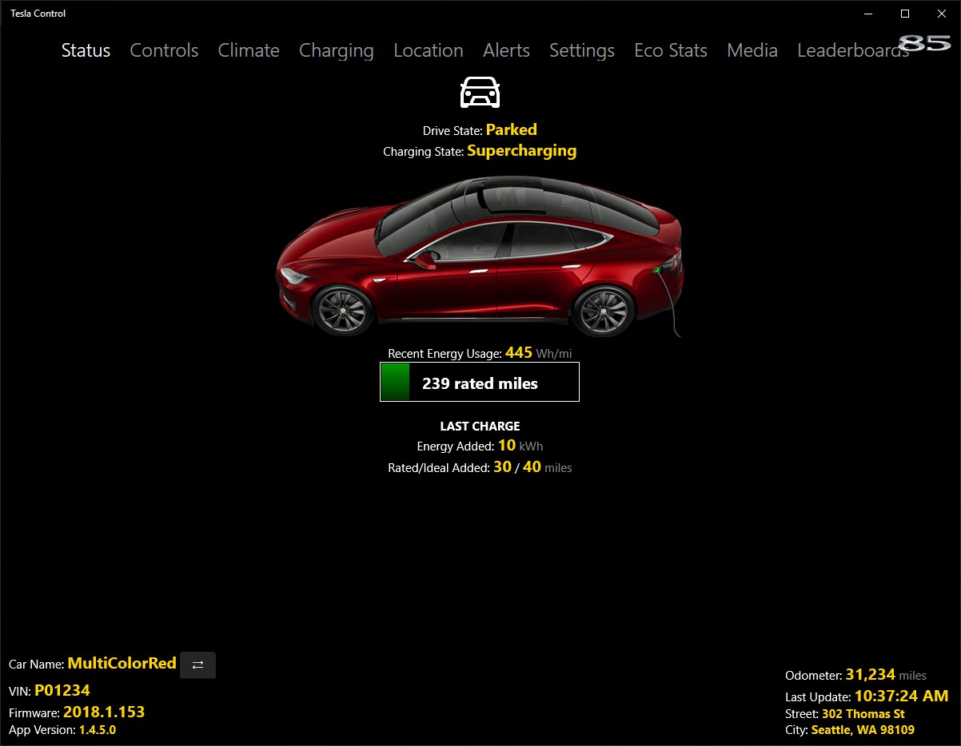Click the firmware version 2018.1.153
Image resolution: width=961 pixels, height=746 pixels.
tap(104, 712)
